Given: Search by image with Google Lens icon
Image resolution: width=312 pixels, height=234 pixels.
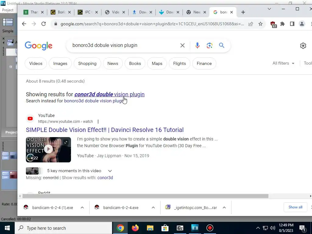Looking at the screenshot, I should [209, 45].
